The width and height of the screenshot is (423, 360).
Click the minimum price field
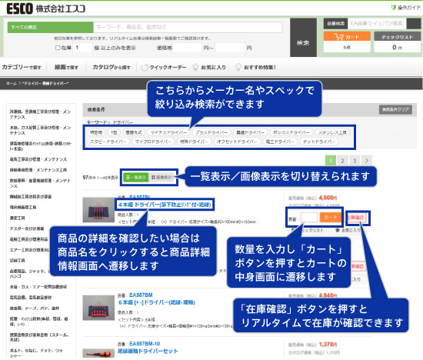[x=187, y=48]
